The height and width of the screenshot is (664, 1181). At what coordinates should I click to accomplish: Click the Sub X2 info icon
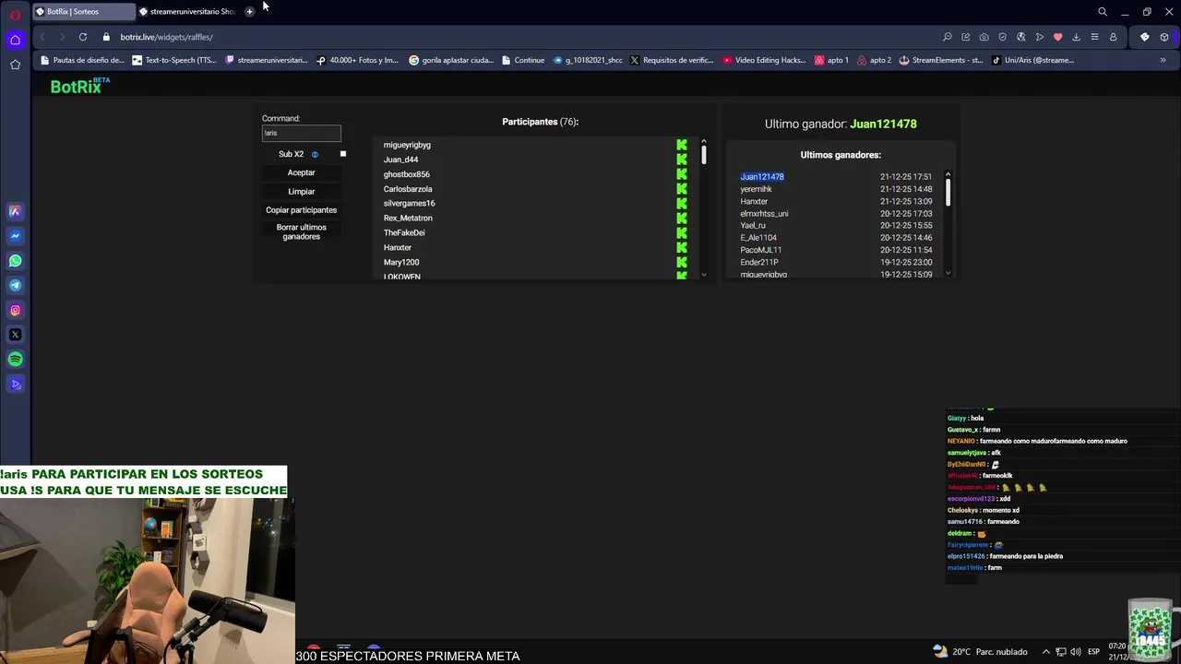[x=315, y=155]
